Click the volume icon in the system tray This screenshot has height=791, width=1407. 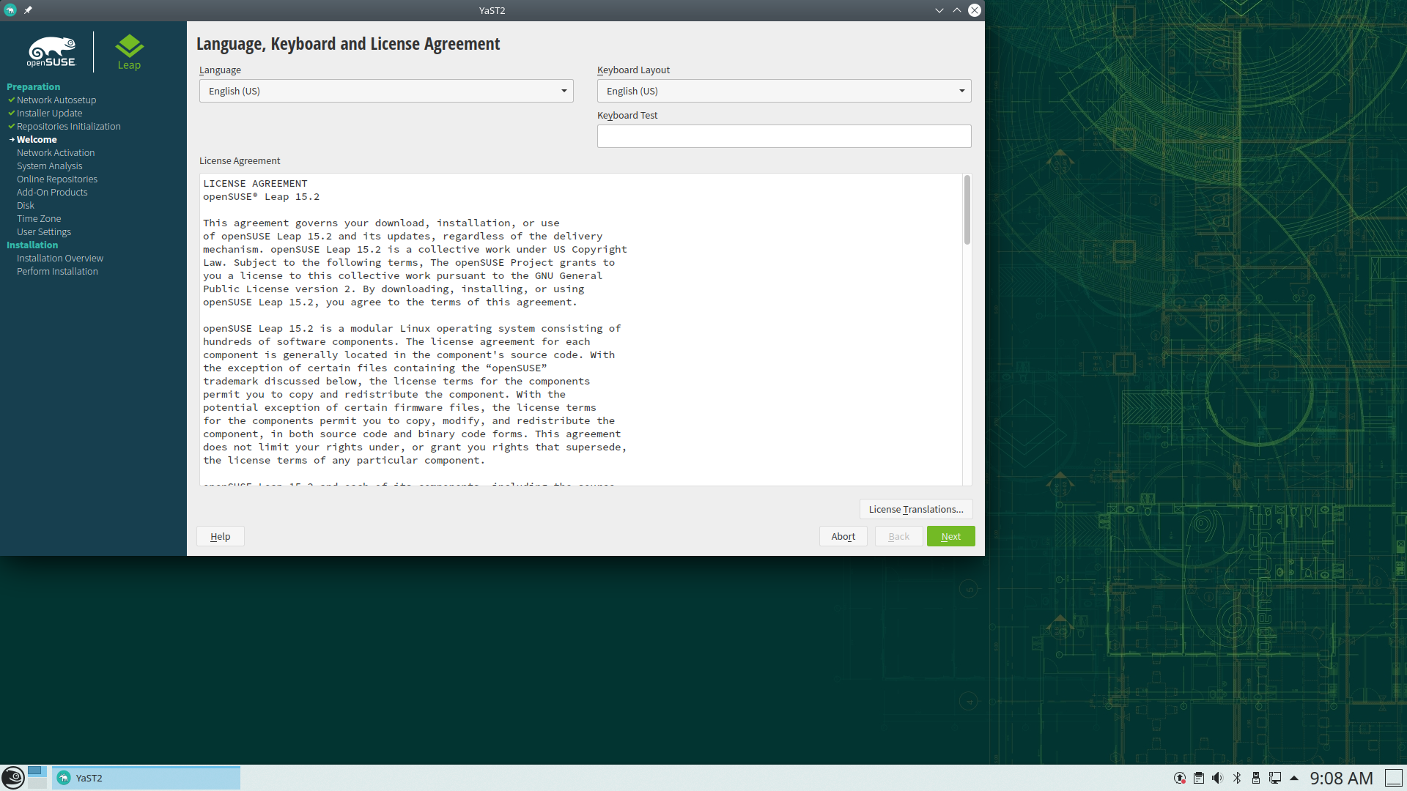(x=1217, y=778)
